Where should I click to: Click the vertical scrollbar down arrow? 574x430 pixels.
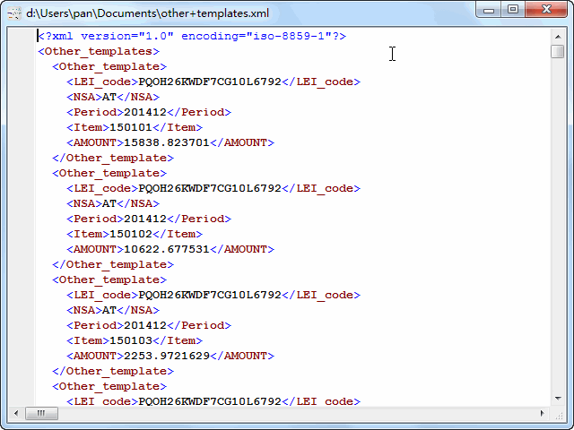(x=558, y=398)
